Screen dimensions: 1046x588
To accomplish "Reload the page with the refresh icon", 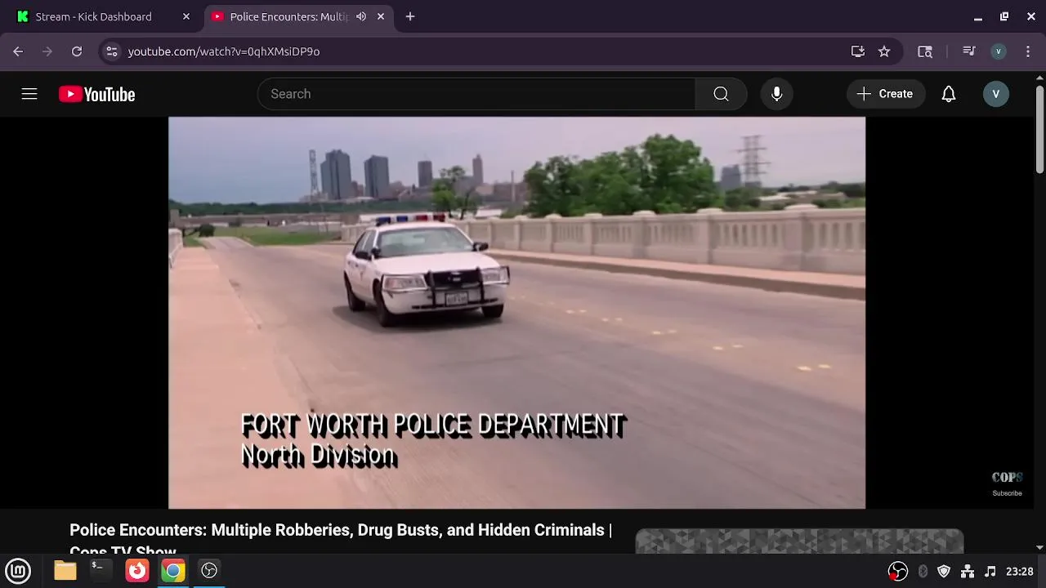I will coord(77,51).
